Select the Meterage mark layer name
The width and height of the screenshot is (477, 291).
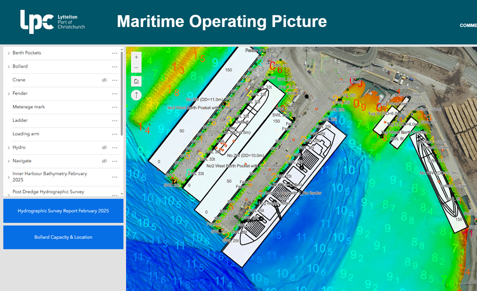29,107
